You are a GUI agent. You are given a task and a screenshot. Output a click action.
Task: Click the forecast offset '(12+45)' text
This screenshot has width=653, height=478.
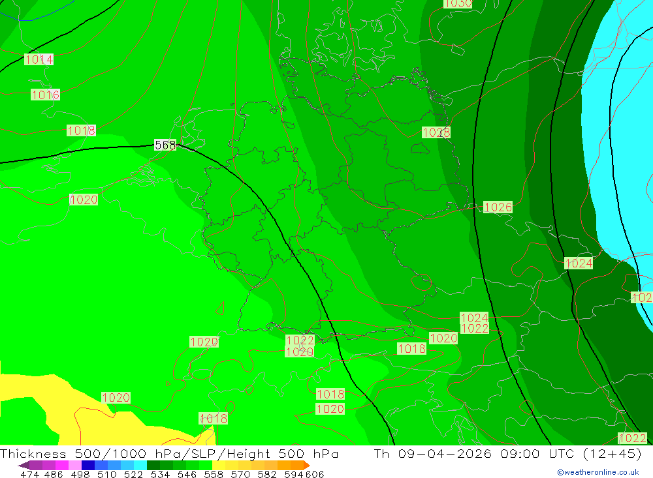pyautogui.click(x=613, y=453)
